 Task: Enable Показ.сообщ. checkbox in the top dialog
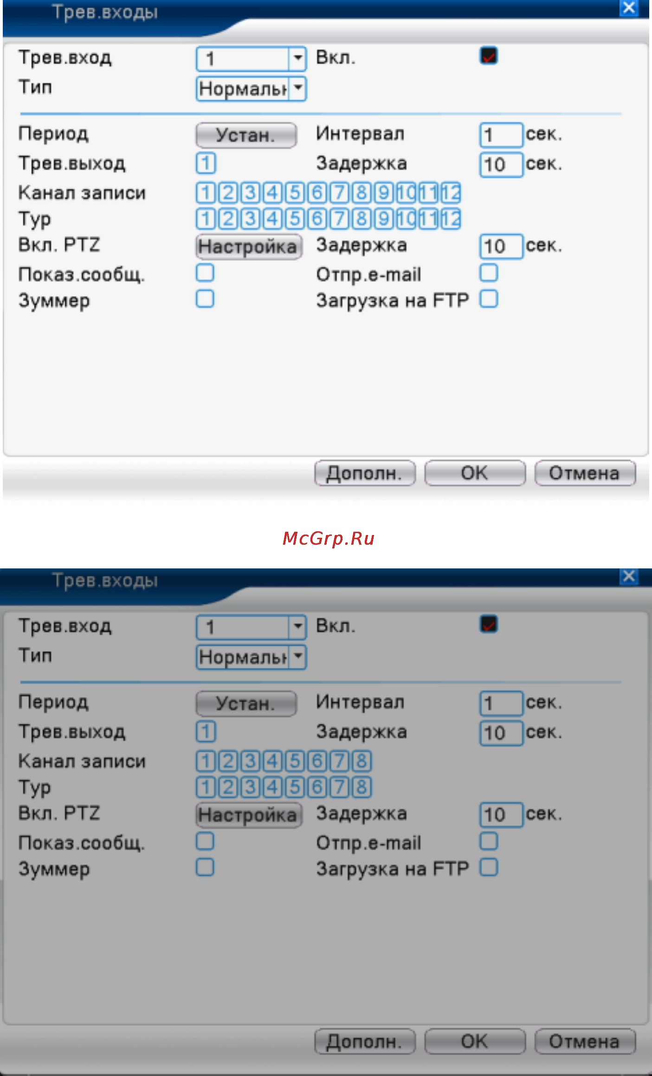205,273
